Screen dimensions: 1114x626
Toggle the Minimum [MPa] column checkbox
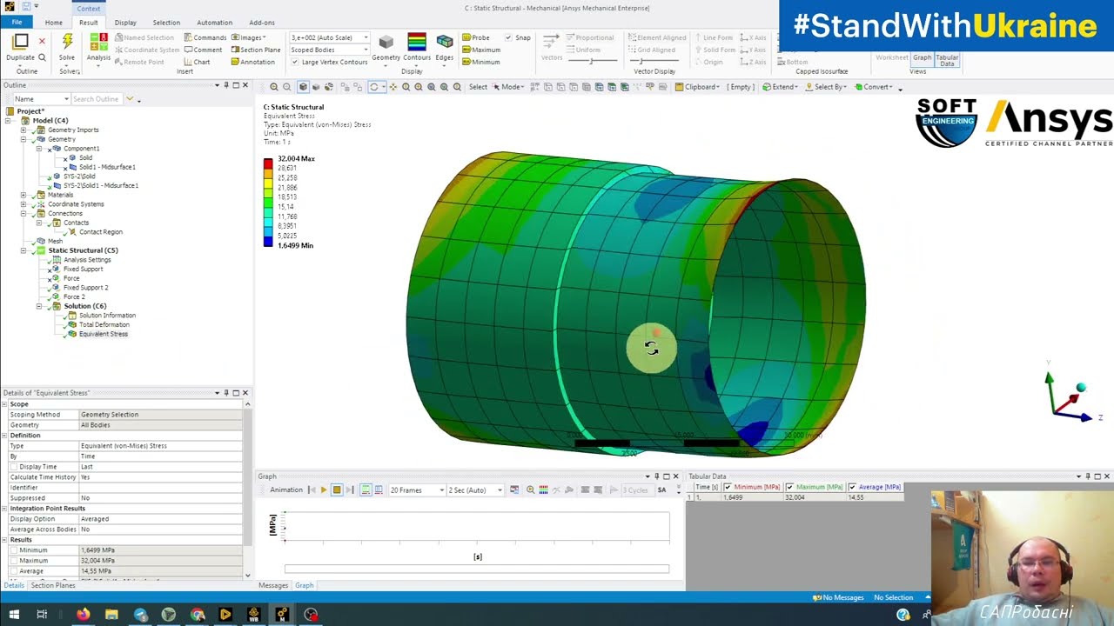(728, 487)
